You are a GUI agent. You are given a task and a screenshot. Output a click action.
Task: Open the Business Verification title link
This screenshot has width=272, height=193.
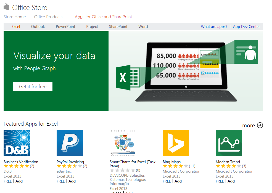(21, 162)
